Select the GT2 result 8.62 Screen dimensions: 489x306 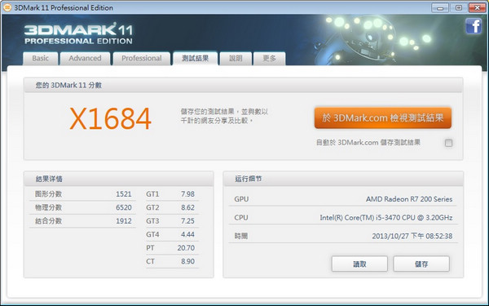[187, 207]
